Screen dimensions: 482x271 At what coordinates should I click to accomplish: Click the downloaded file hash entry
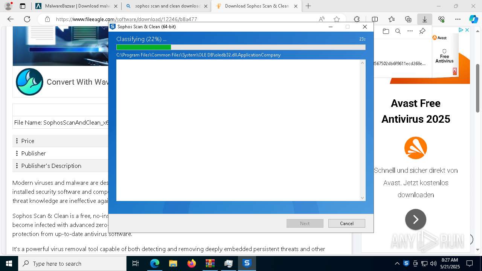point(400,63)
